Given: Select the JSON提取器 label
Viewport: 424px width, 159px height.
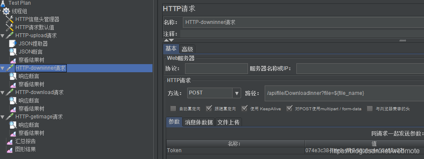Looking at the screenshot, I should click(x=33, y=44).
